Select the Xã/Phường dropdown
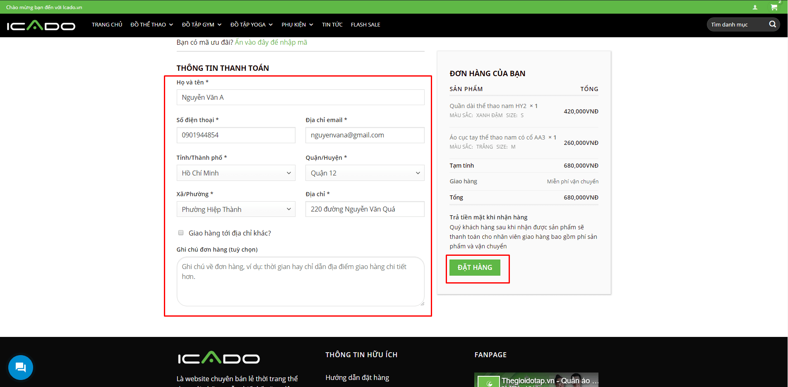Screen dimensions: 788x387 coord(236,209)
